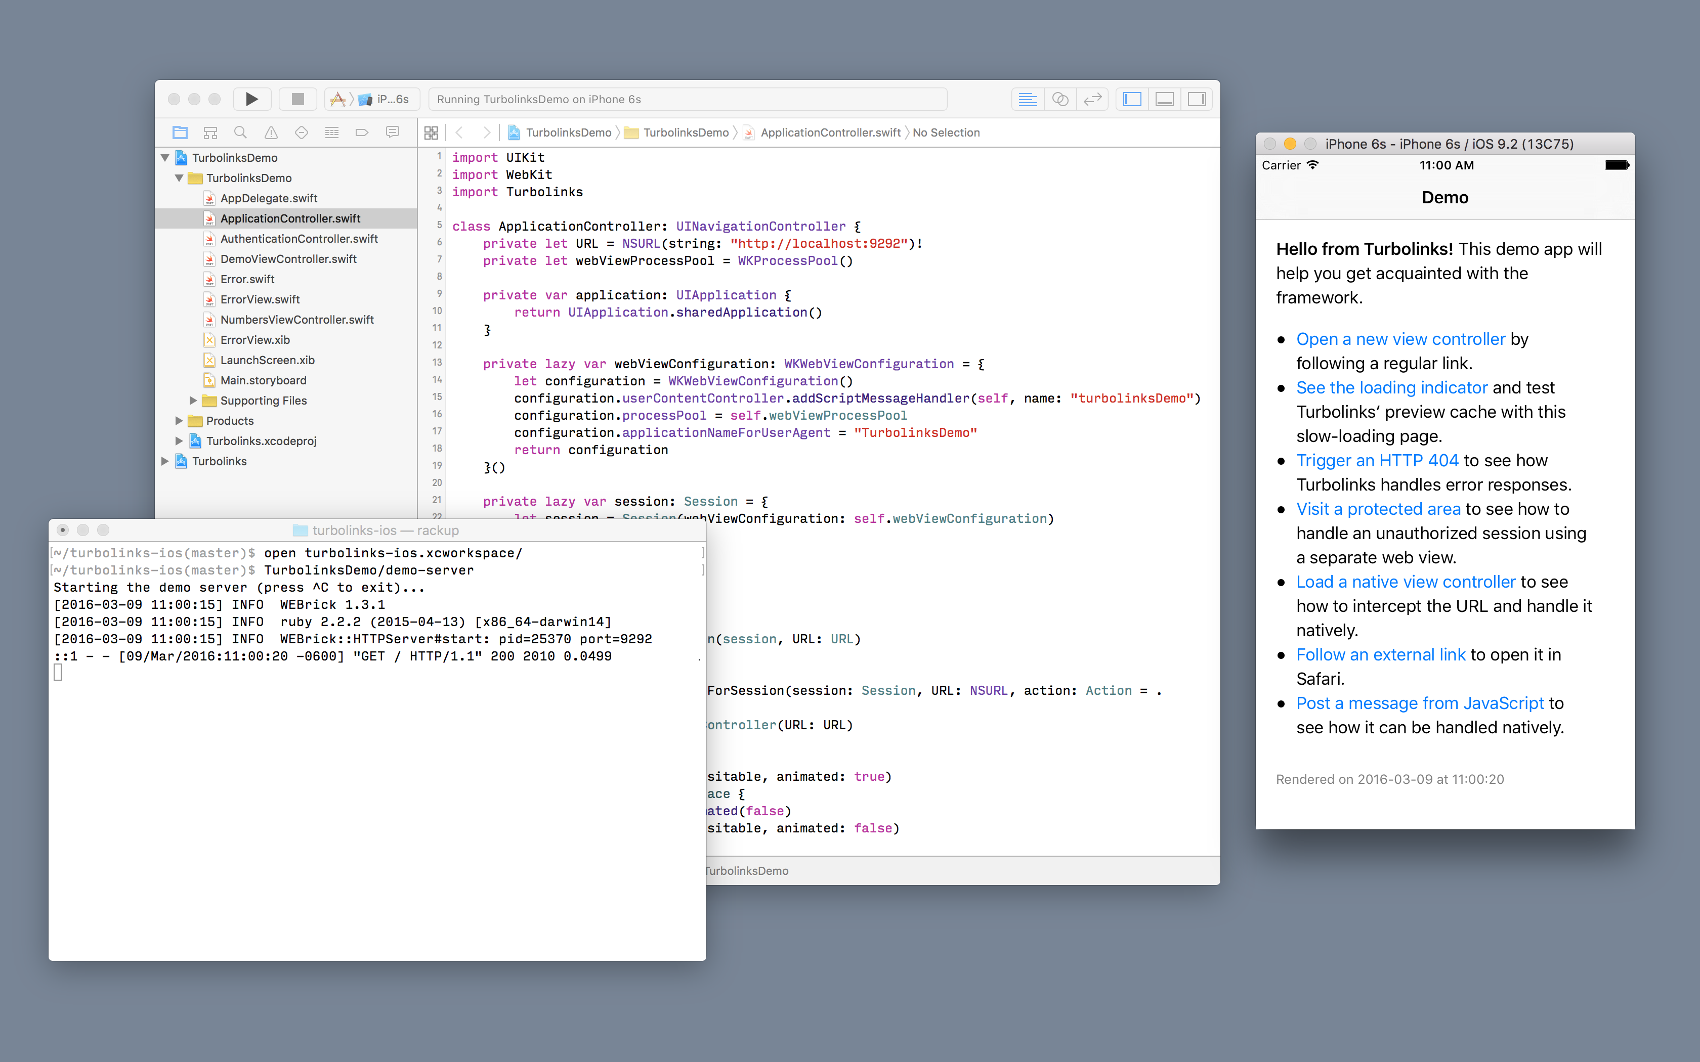Switch to the Version editor icon

(x=1092, y=99)
